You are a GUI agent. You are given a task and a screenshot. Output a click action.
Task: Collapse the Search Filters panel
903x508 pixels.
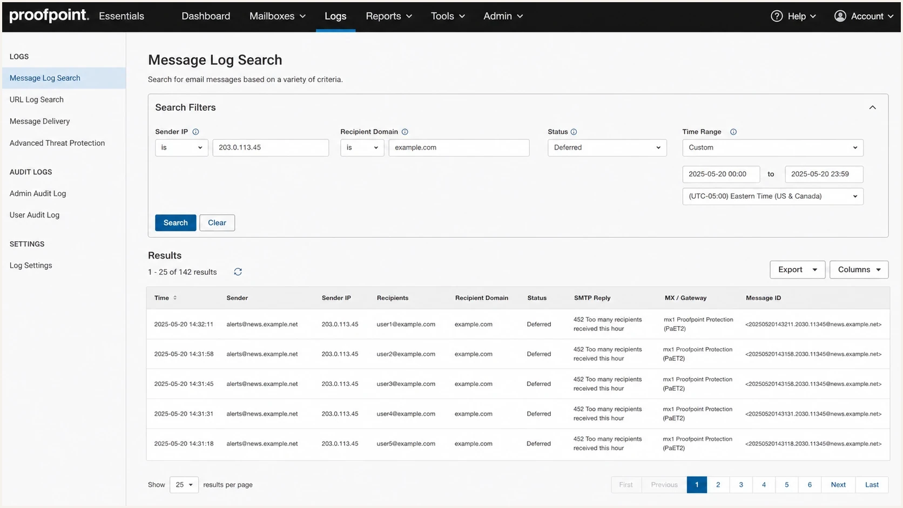tap(872, 107)
